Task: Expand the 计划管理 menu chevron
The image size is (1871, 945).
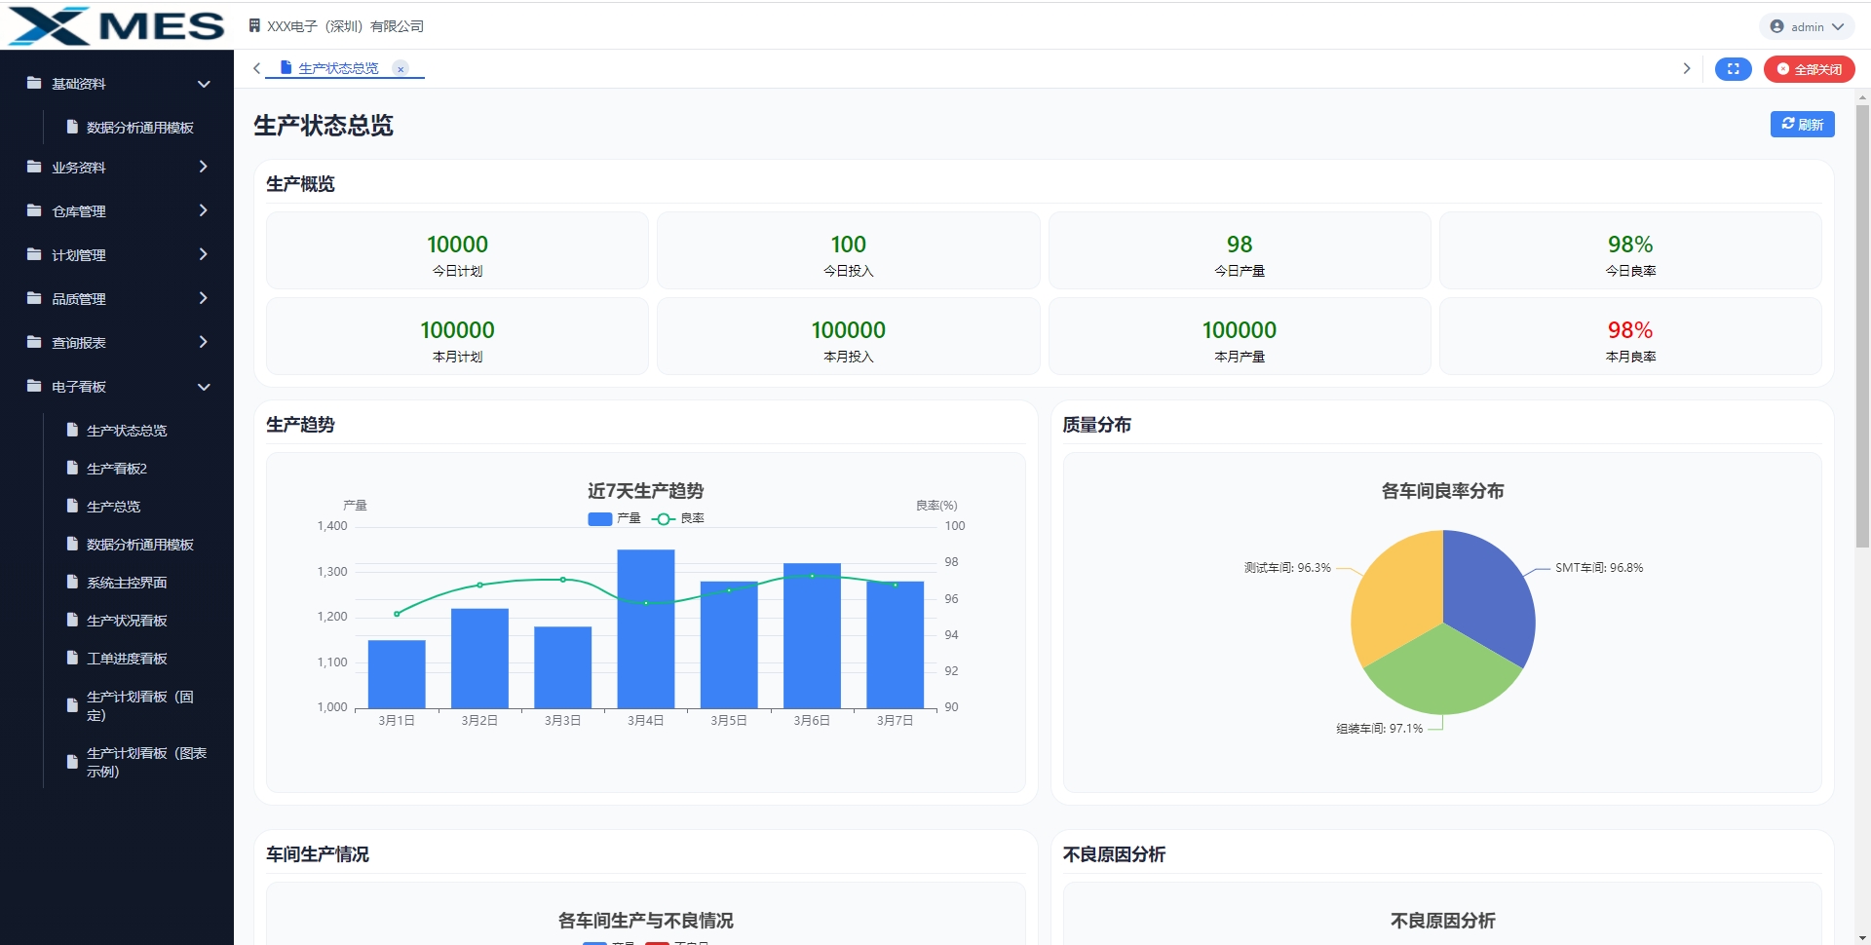Action: click(x=204, y=254)
